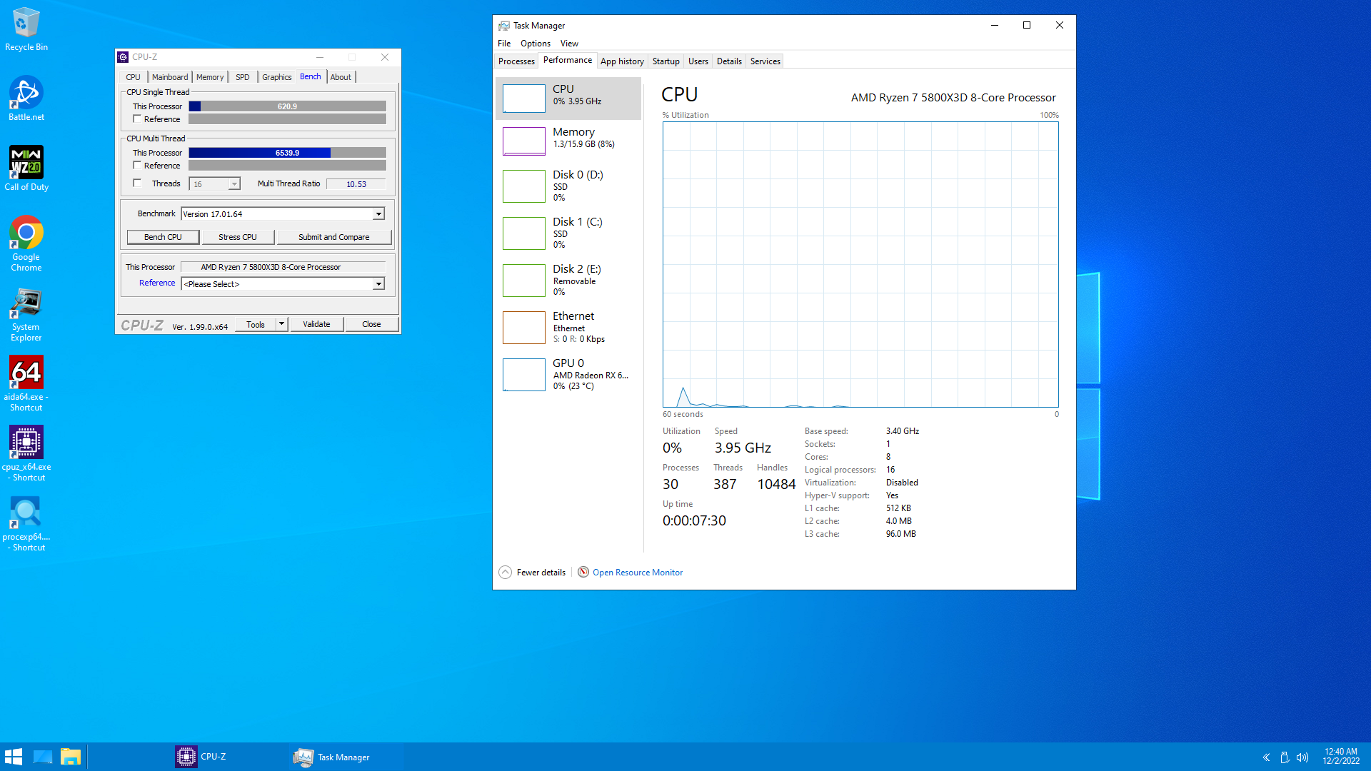Select Ethernet performance item
Screen dimensions: 1371x771
pos(568,327)
